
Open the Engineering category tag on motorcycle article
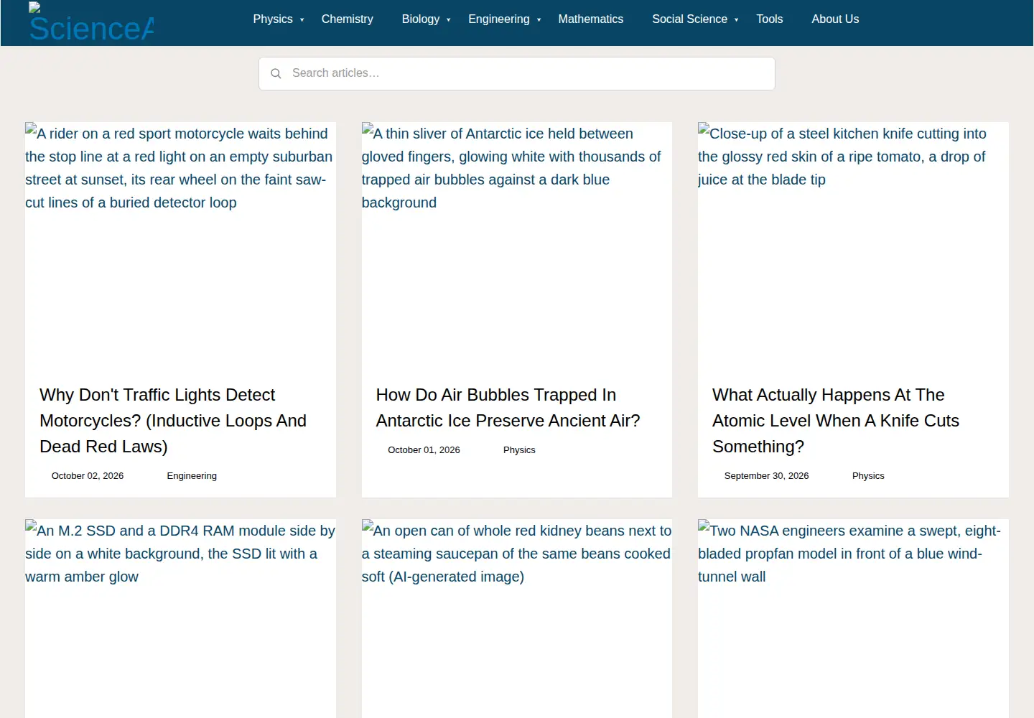192,476
